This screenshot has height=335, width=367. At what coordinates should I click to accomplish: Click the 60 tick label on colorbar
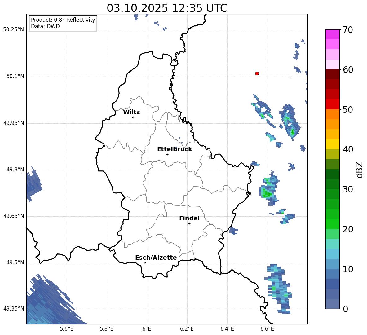348,70
